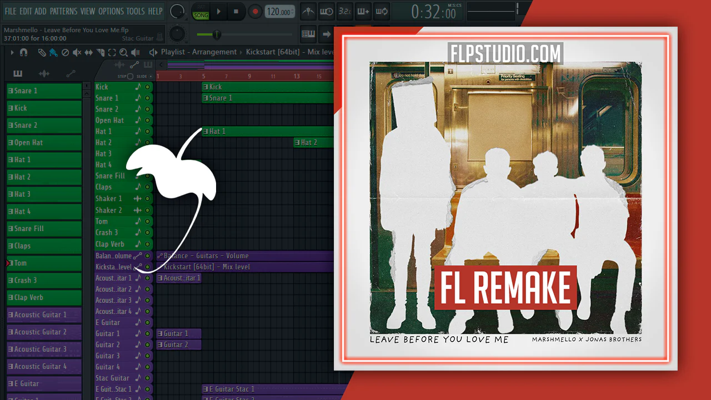Mute the Shaker 1 playlist track
711x400 pixels.
pos(147,198)
